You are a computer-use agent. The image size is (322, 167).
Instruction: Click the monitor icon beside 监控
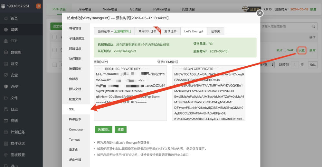6,64
